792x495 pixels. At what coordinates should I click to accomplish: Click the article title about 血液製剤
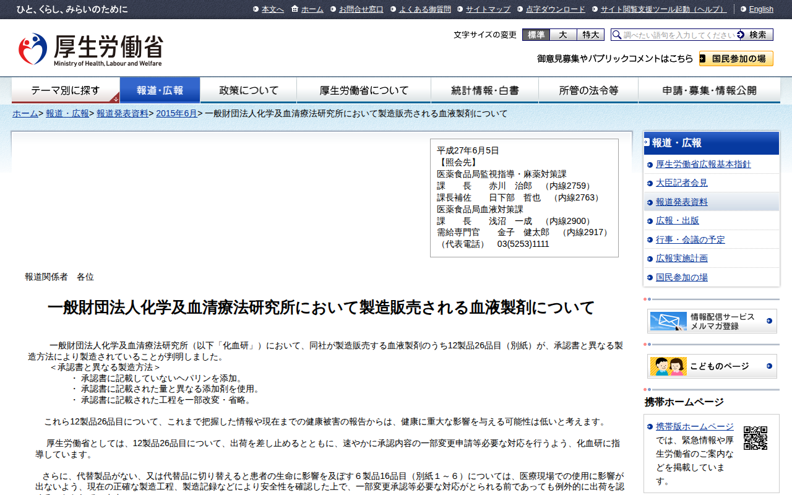tap(321, 308)
